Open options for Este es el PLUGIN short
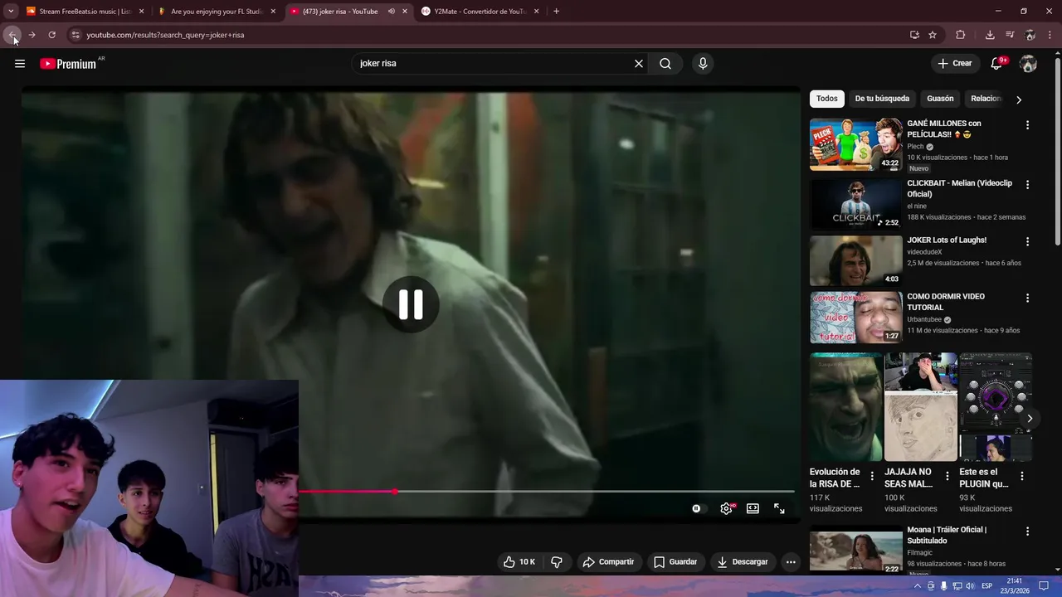This screenshot has height=597, width=1062. tap(1022, 476)
